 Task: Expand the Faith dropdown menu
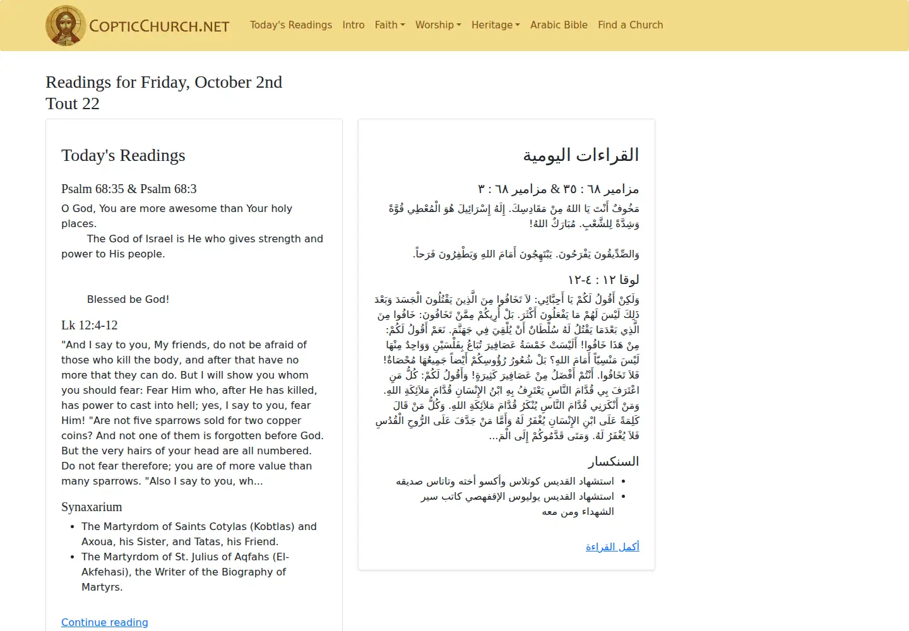[x=390, y=25]
